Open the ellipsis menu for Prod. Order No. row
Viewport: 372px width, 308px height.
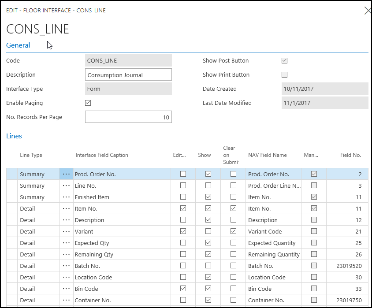point(66,174)
